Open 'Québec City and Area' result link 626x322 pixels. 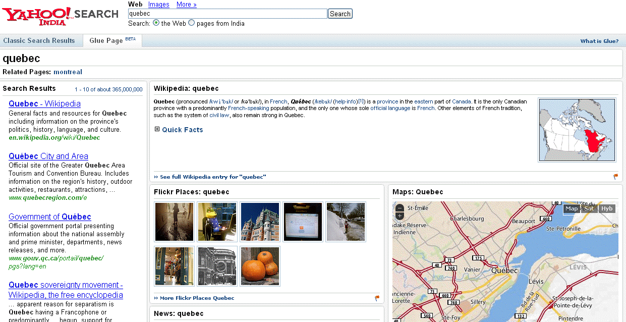pos(48,156)
